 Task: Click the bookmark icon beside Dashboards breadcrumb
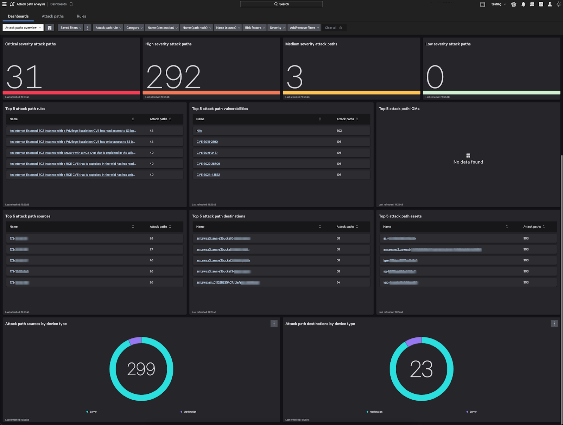71,4
